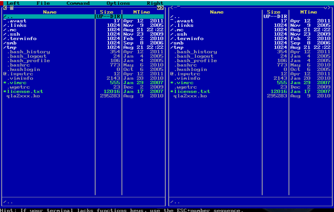334x212 pixels.
Task: Toggle MTime column sorting in left panel
Action: [x=142, y=12]
